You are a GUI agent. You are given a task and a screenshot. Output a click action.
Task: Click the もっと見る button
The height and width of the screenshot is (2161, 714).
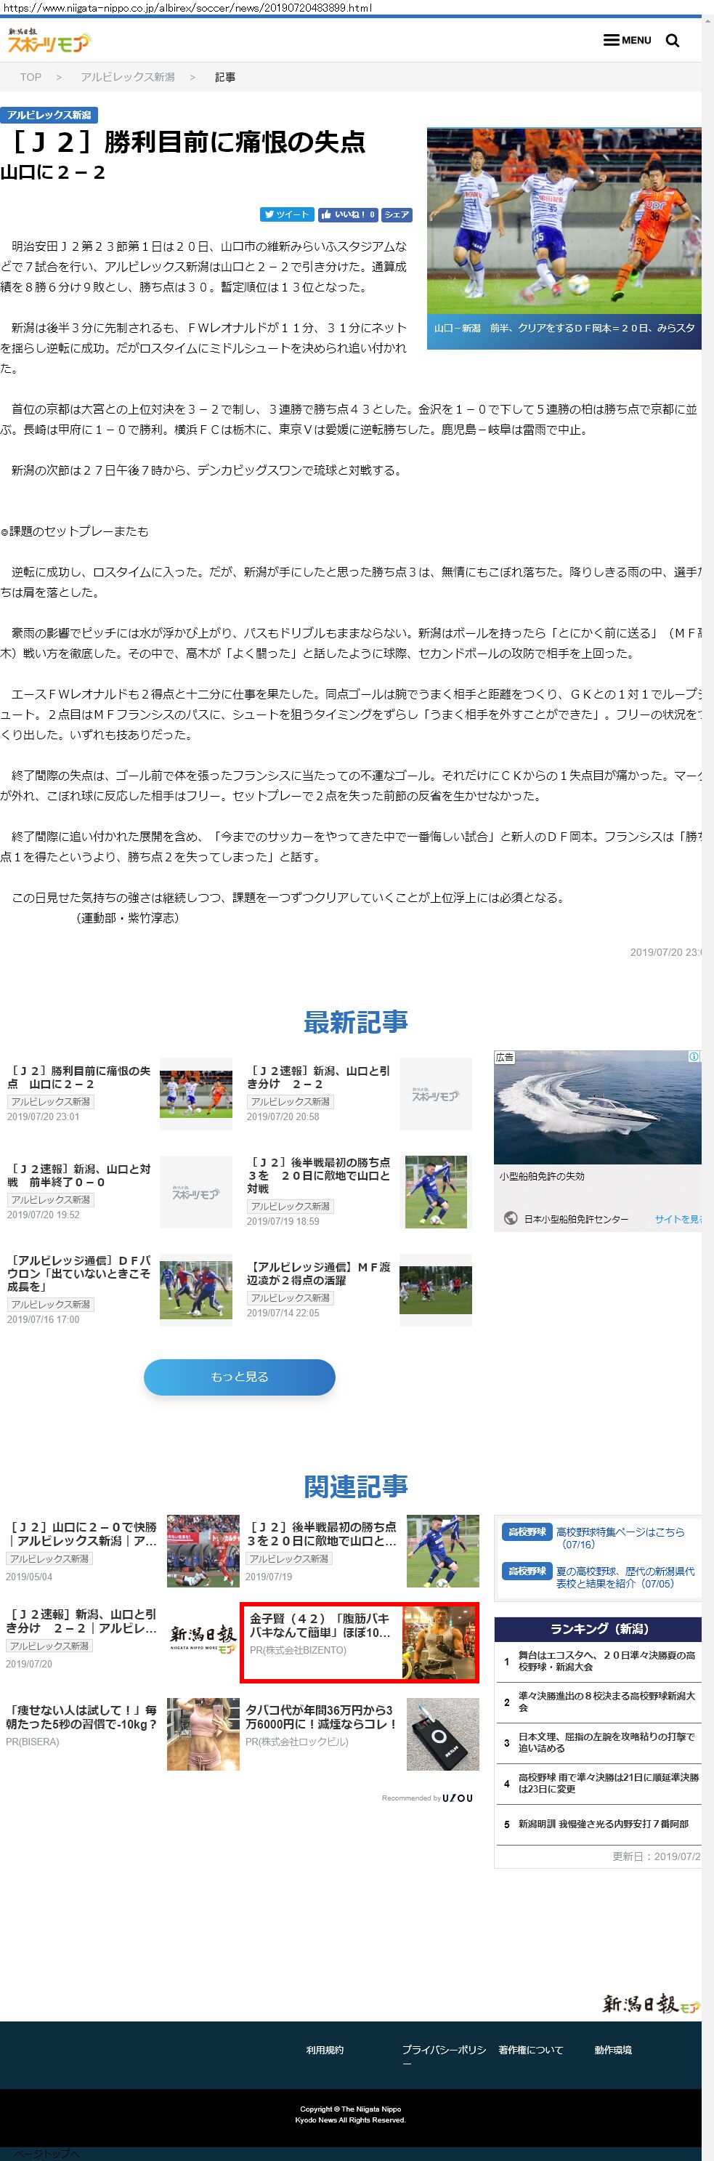(240, 1377)
